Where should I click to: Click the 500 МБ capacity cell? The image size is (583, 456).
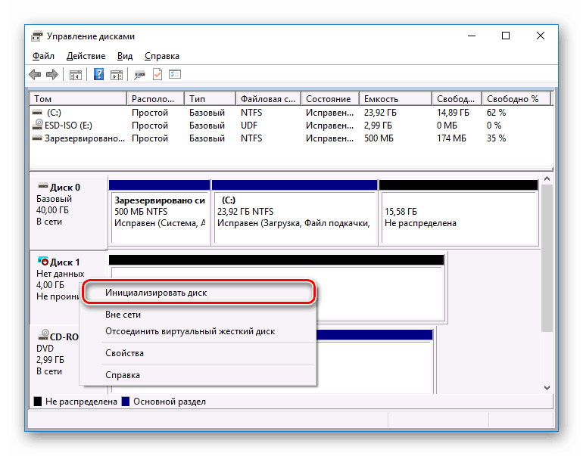point(379,138)
